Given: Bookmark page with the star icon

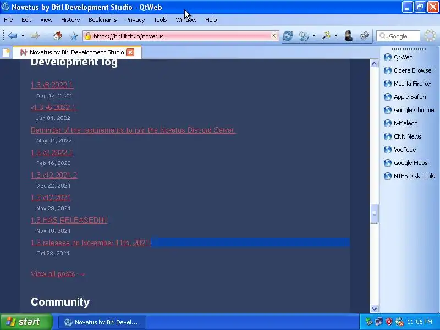Looking at the screenshot, I should click(x=74, y=36).
